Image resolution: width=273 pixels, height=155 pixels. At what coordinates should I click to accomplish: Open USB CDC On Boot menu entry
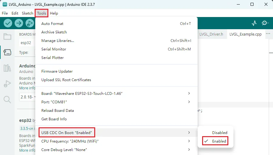(116, 133)
